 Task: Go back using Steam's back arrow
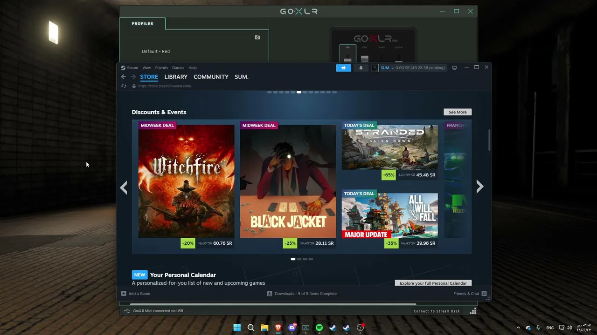coord(123,77)
